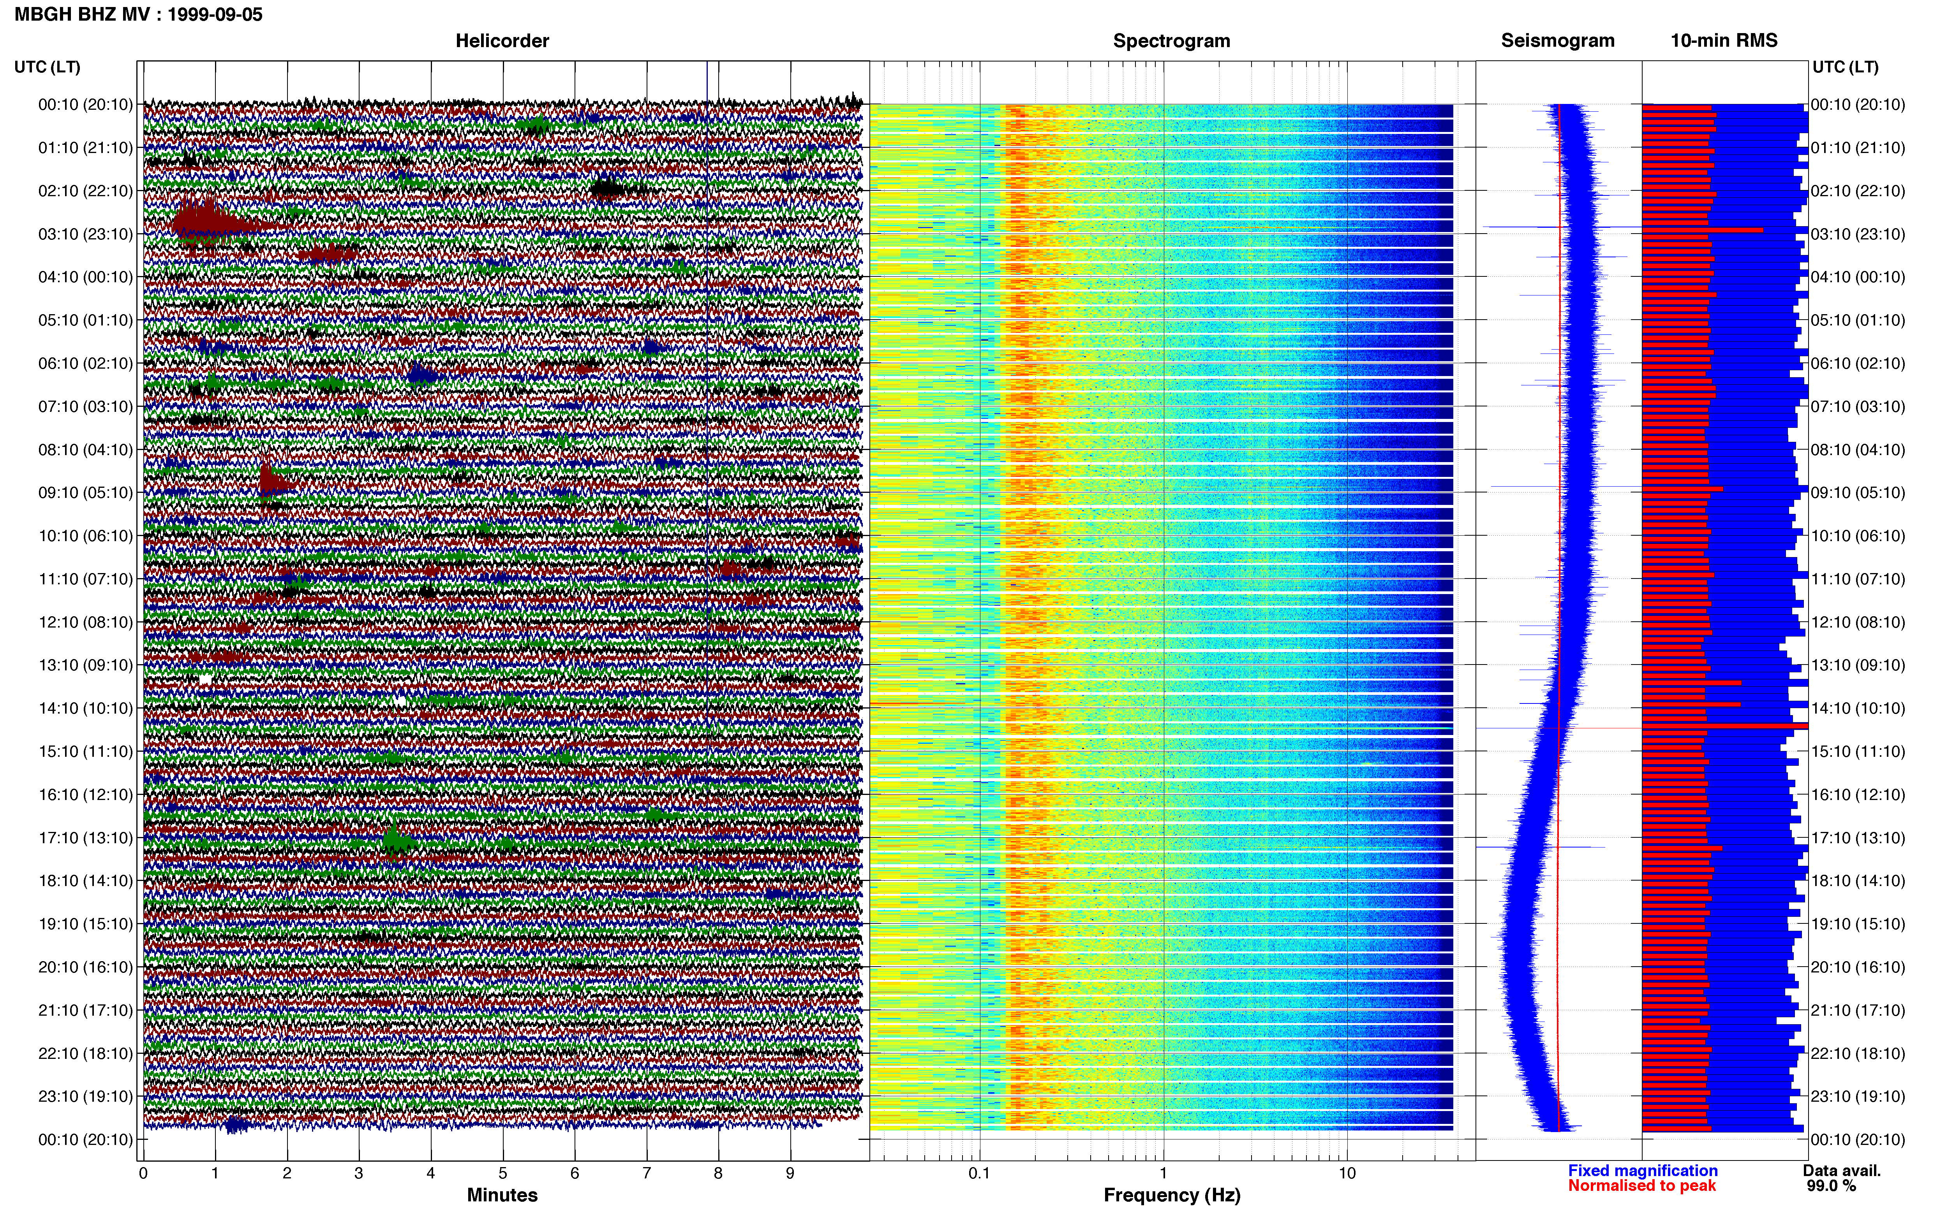
Task: Click the 'Seismogram' panel heading
Action: click(1557, 41)
